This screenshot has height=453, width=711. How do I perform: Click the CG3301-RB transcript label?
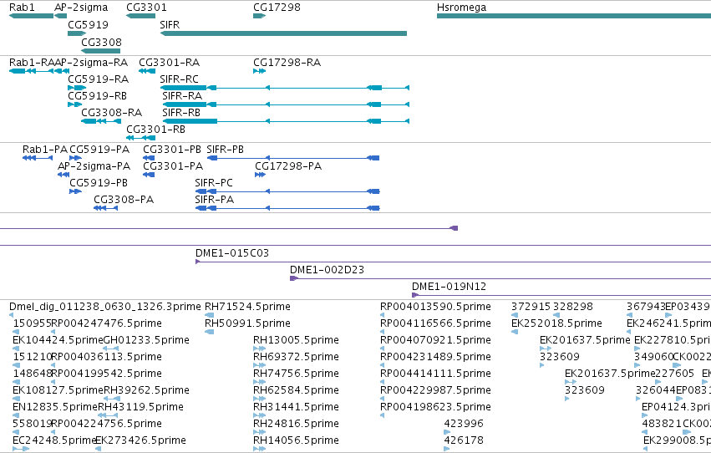click(156, 130)
